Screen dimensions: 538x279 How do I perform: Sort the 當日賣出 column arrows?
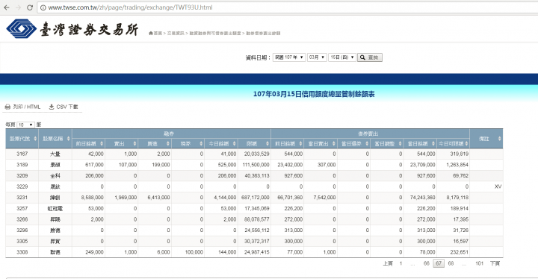point(333,144)
